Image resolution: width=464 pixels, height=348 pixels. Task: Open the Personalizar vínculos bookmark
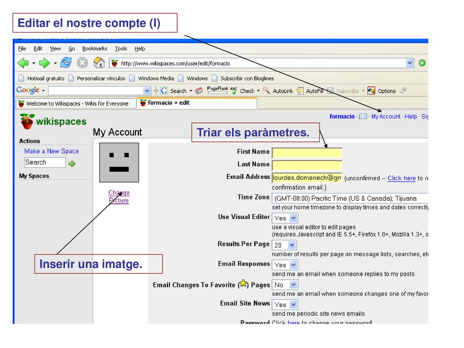click(x=97, y=78)
